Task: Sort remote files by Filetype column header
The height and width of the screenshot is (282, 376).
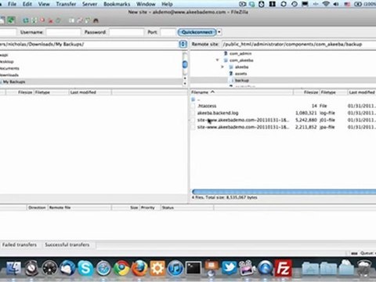Action: (x=334, y=92)
